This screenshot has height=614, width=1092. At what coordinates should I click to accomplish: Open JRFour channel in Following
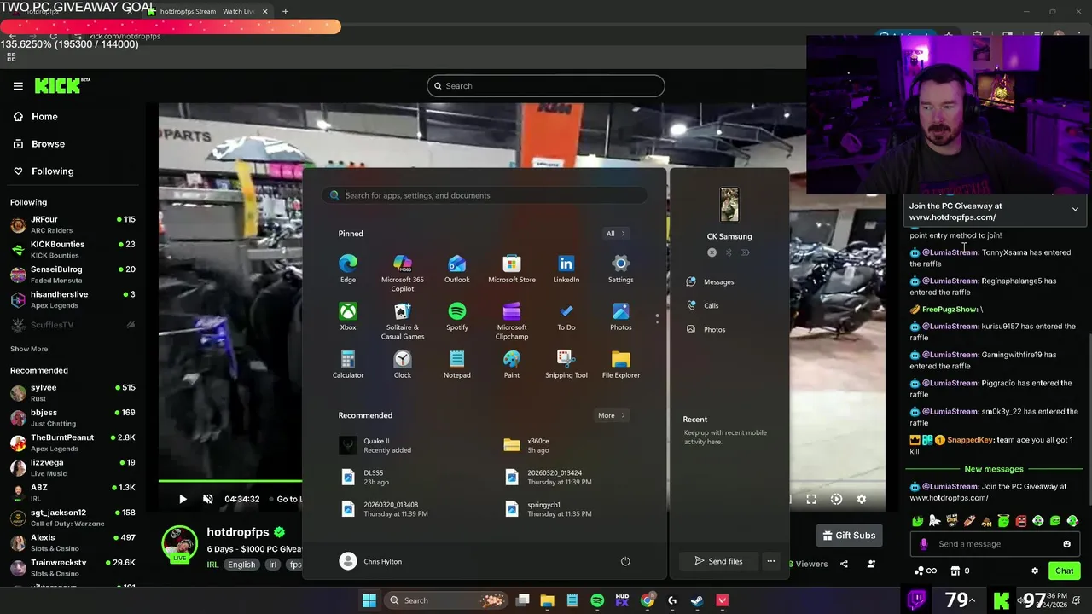coord(73,224)
